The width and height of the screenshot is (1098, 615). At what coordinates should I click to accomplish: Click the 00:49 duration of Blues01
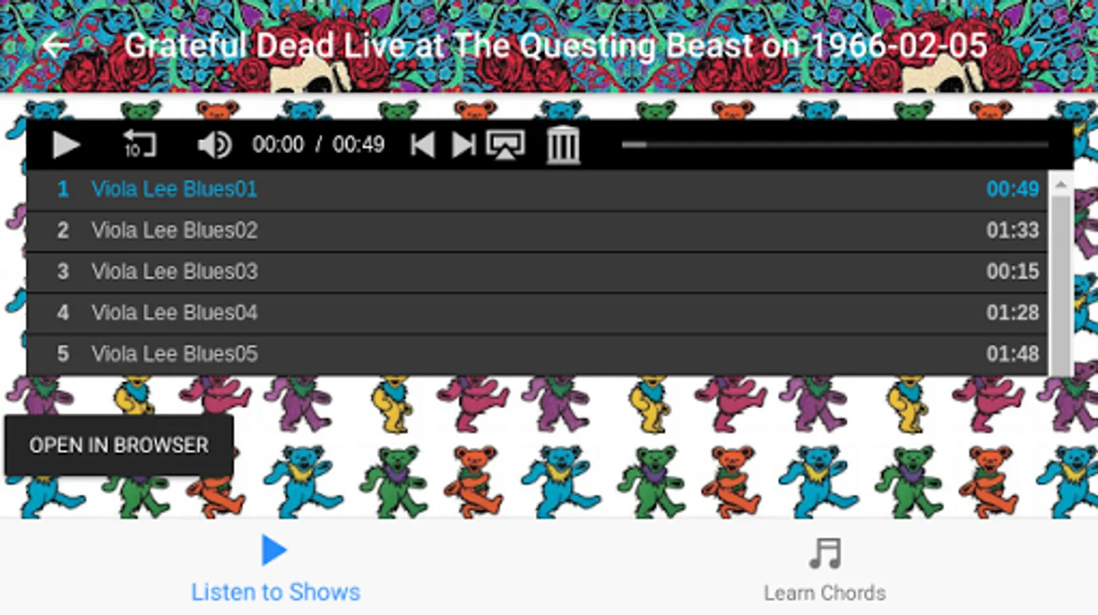coord(1013,189)
